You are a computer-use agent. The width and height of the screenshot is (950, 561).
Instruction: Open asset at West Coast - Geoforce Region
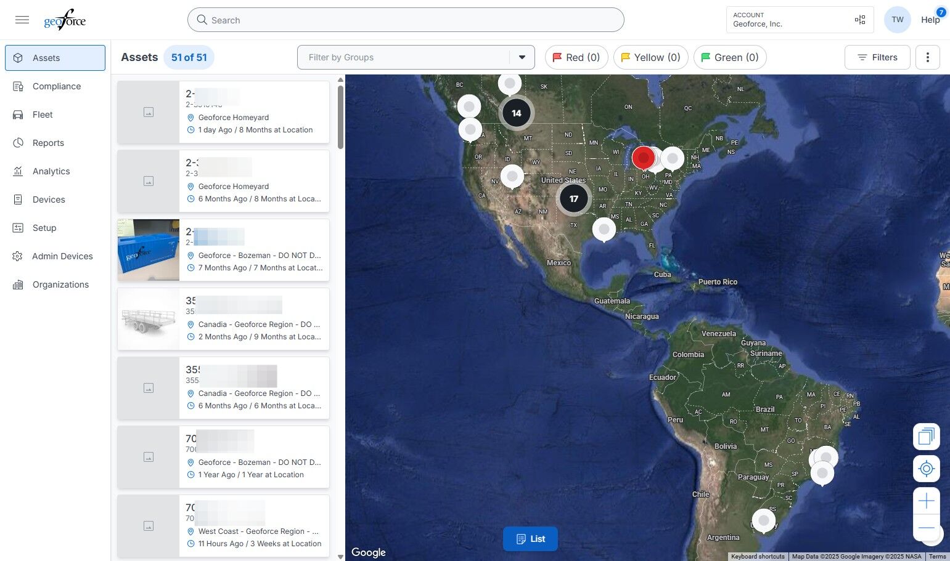(x=223, y=527)
